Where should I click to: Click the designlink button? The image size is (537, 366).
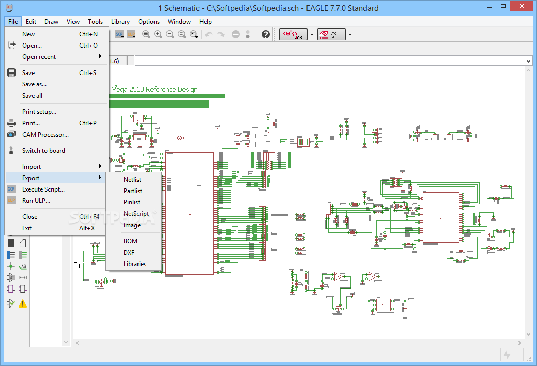[x=293, y=34]
